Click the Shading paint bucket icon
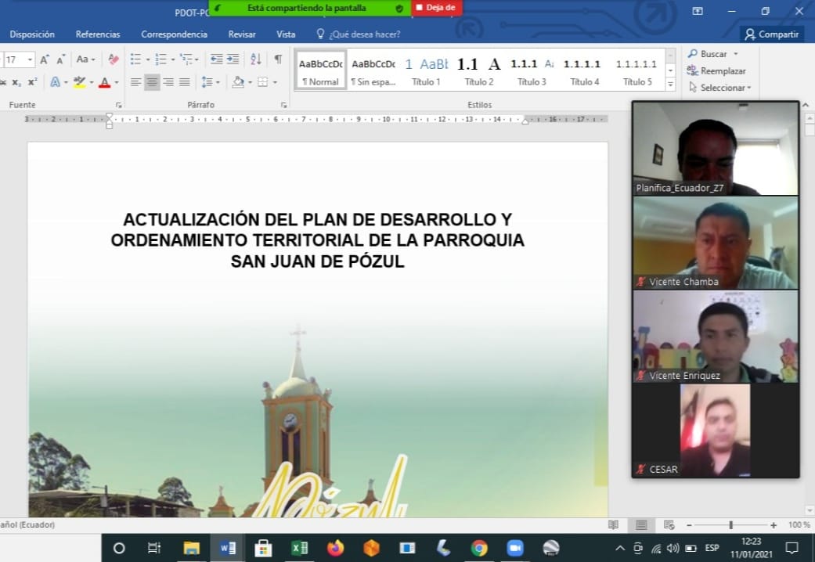 pos(238,81)
